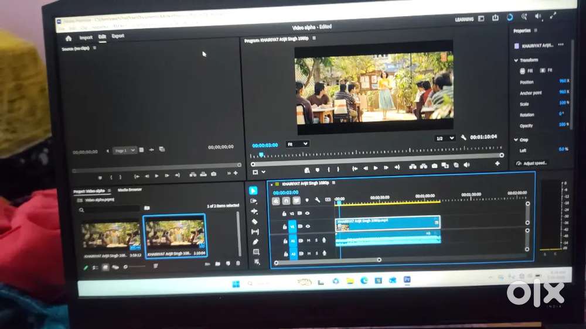Mute audio track A1
586x329 pixels.
click(x=309, y=241)
